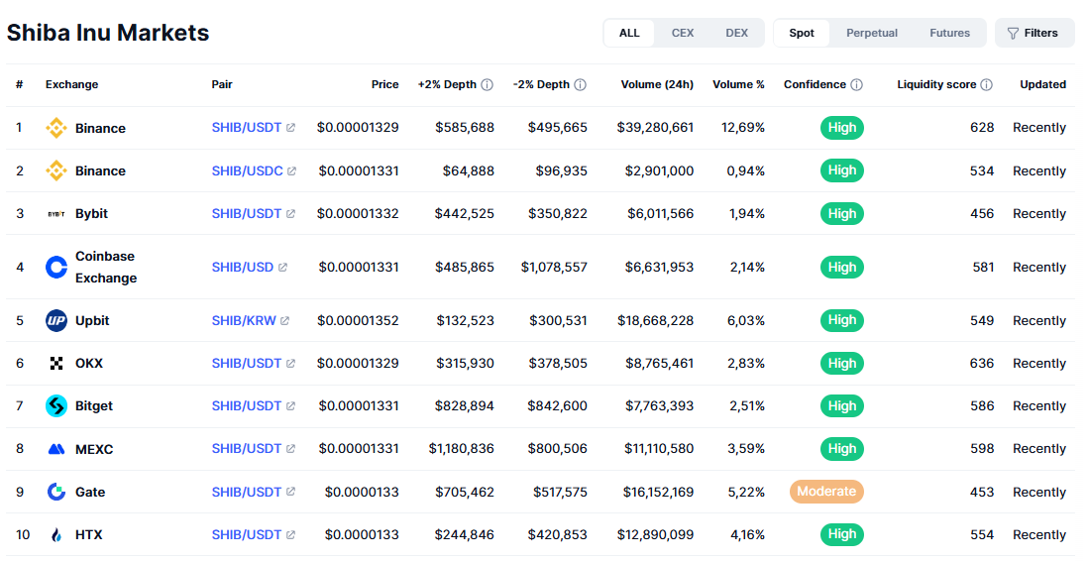Click the High confidence badge for HTX
This screenshot has height=562, width=1087.
click(x=842, y=534)
